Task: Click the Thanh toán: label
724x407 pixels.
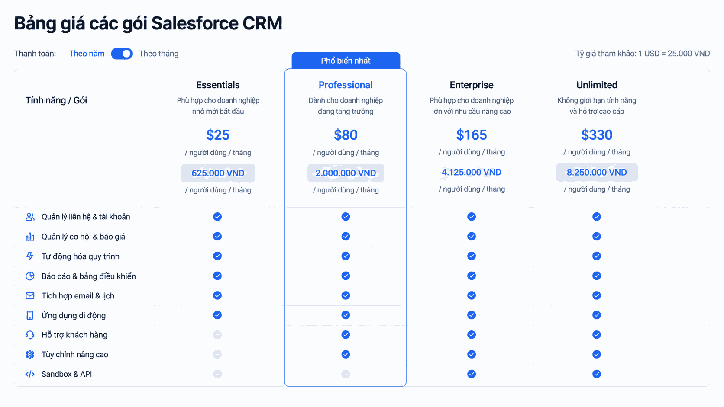Action: pyautogui.click(x=35, y=54)
